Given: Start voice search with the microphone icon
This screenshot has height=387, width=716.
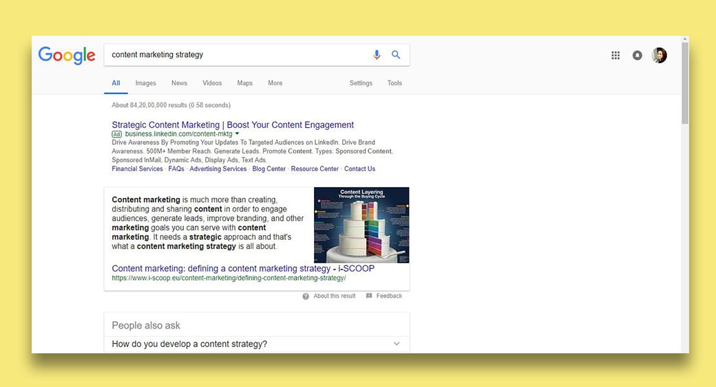Looking at the screenshot, I should pos(377,55).
